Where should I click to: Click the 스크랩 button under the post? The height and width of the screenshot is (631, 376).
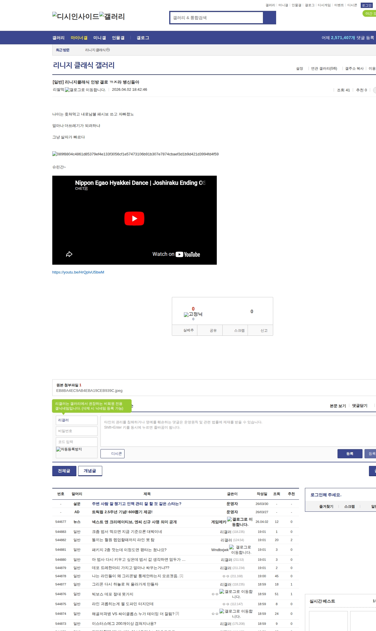(239, 330)
